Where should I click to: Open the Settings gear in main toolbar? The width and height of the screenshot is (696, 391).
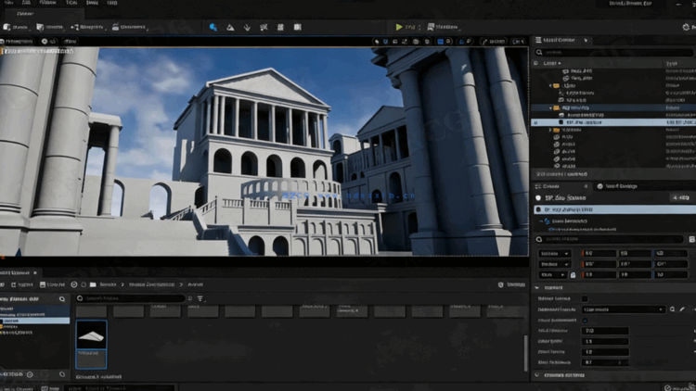686,27
